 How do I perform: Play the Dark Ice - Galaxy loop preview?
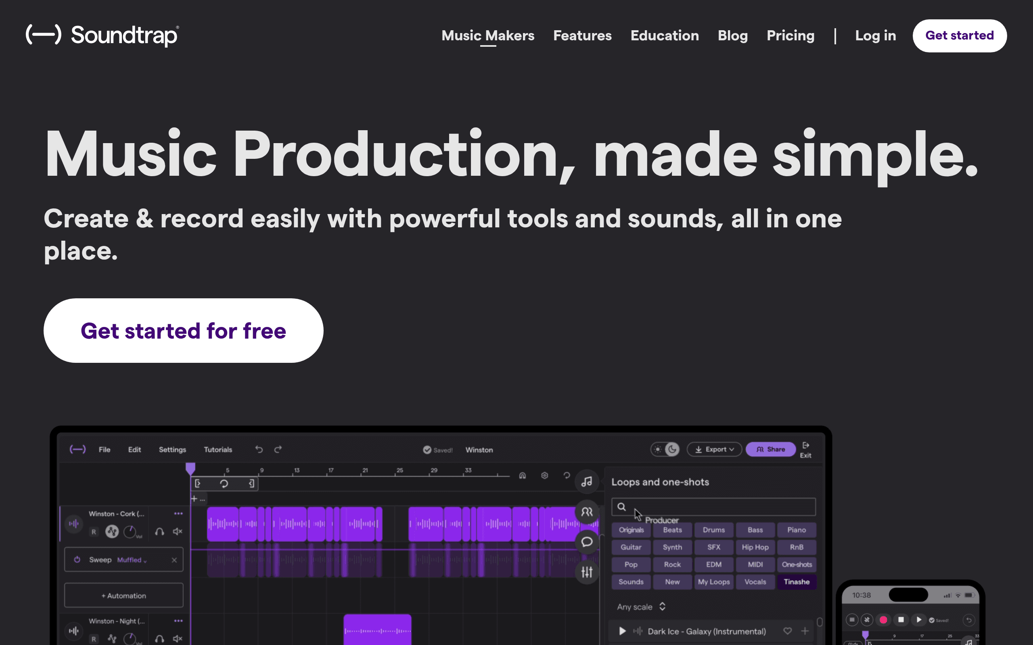622,631
